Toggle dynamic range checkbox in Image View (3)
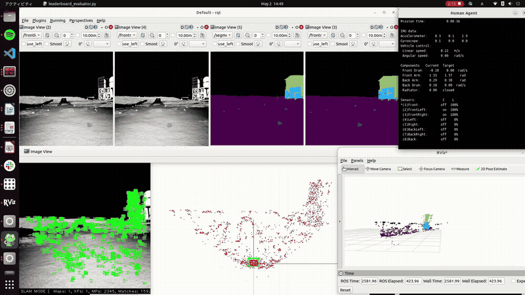Image resolution: width=525 pixels, height=295 pixels. click(364, 35)
